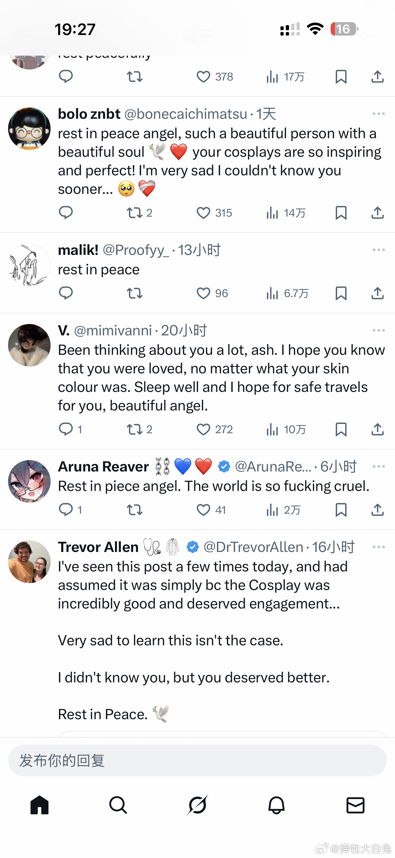This screenshot has height=858, width=395.
Task: Expand more menu on malik!'s reply
Action: 379,250
